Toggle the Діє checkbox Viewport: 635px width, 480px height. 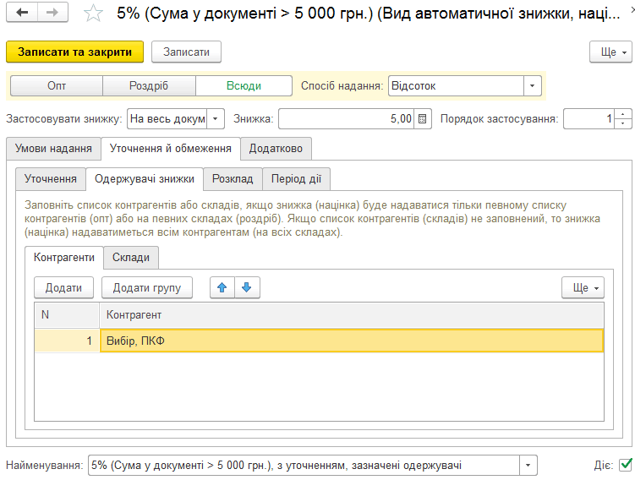click(x=626, y=465)
